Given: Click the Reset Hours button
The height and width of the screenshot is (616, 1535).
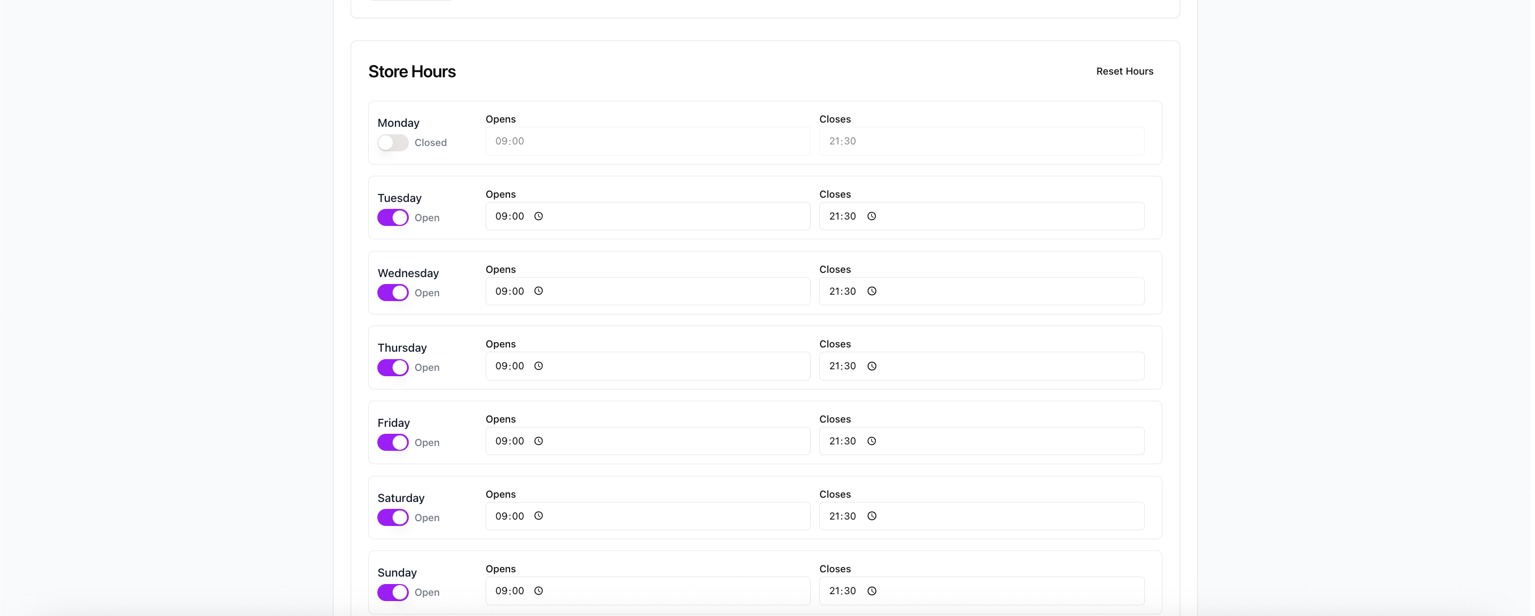Looking at the screenshot, I should (x=1125, y=71).
